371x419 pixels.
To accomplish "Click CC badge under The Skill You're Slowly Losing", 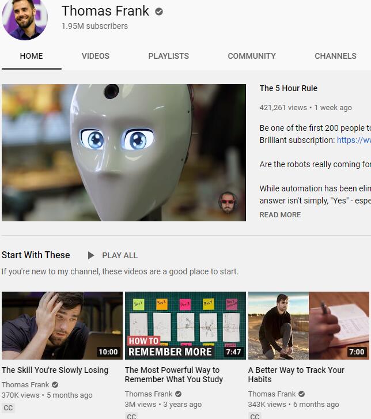I will point(8,408).
